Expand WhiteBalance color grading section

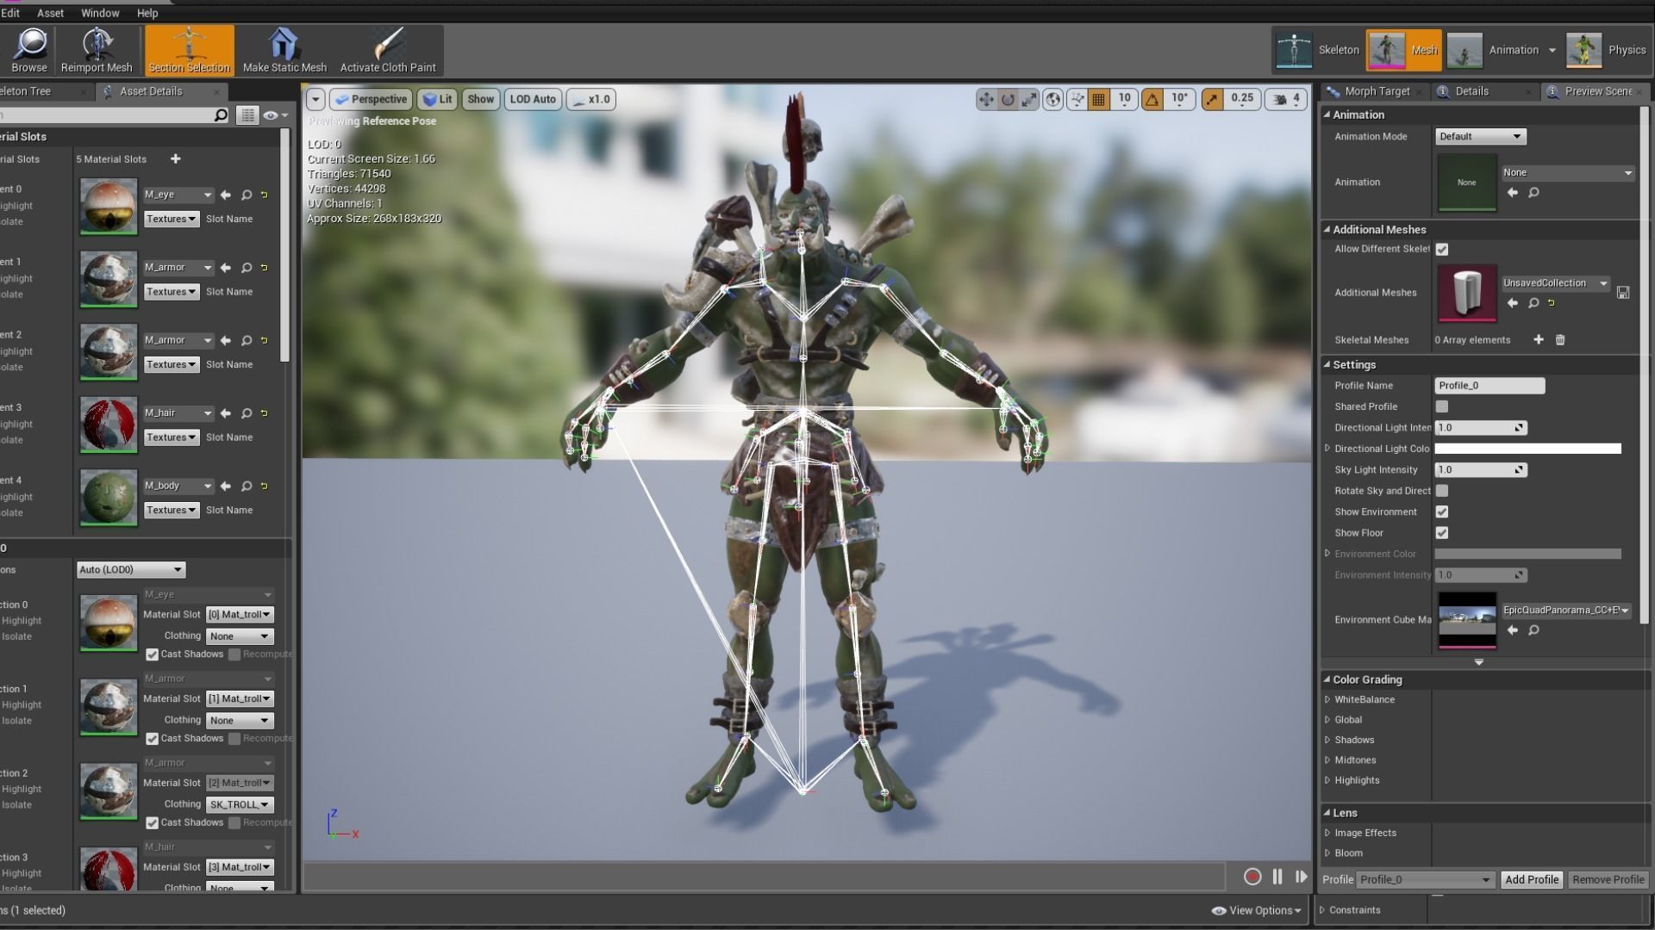1327,699
